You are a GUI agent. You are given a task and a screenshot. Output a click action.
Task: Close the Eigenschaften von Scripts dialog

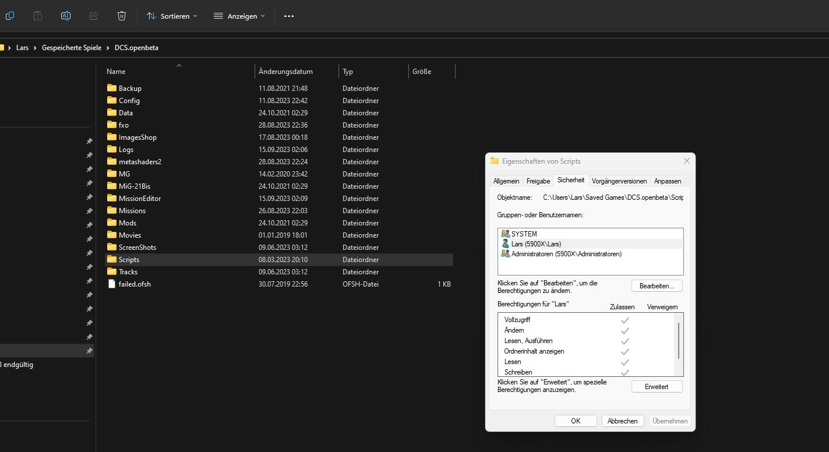(x=686, y=161)
